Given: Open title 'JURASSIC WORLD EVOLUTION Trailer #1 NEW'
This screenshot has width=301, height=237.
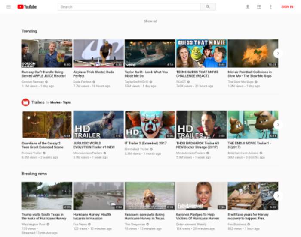Looking at the screenshot, I should pyautogui.click(x=94, y=145).
